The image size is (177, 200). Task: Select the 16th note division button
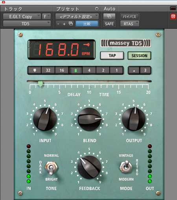62,70
